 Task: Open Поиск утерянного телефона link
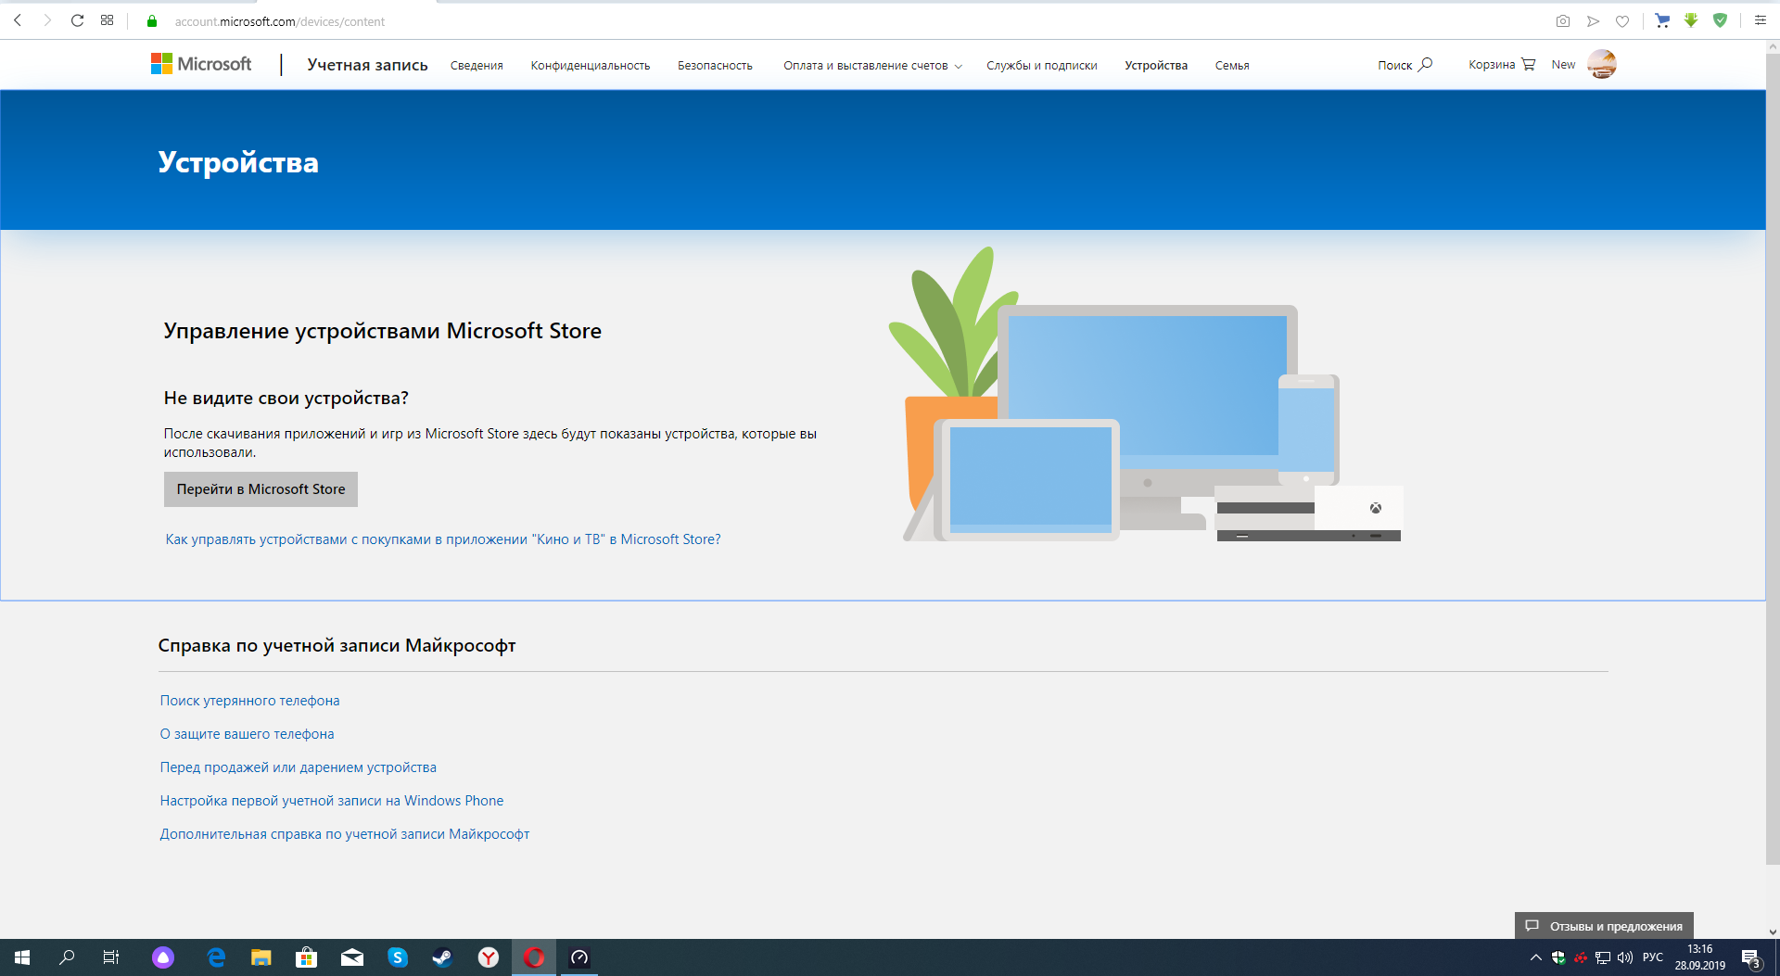(249, 701)
